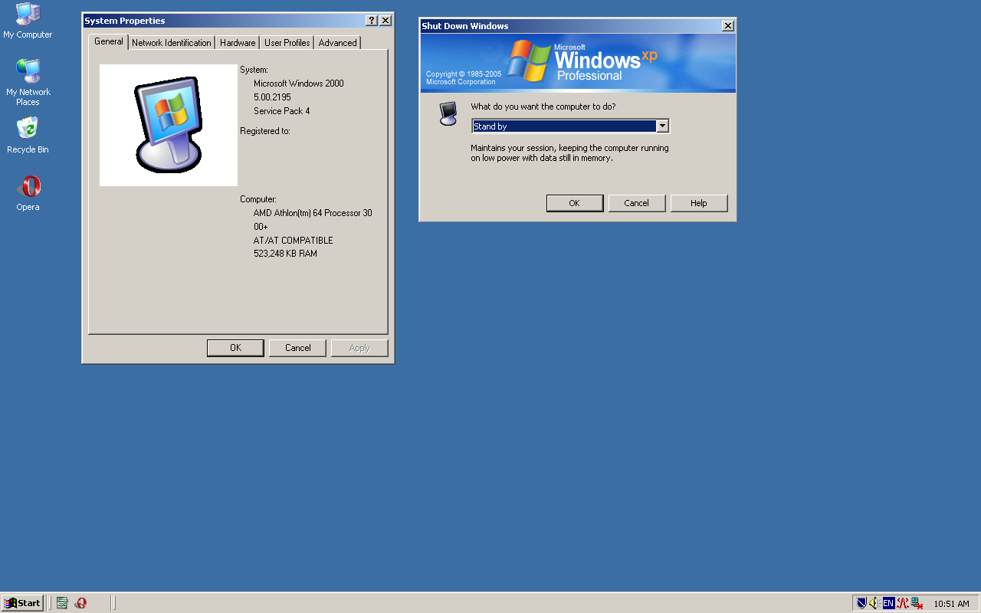Open the User Profiles tab
This screenshot has height=613, width=981.
(287, 43)
